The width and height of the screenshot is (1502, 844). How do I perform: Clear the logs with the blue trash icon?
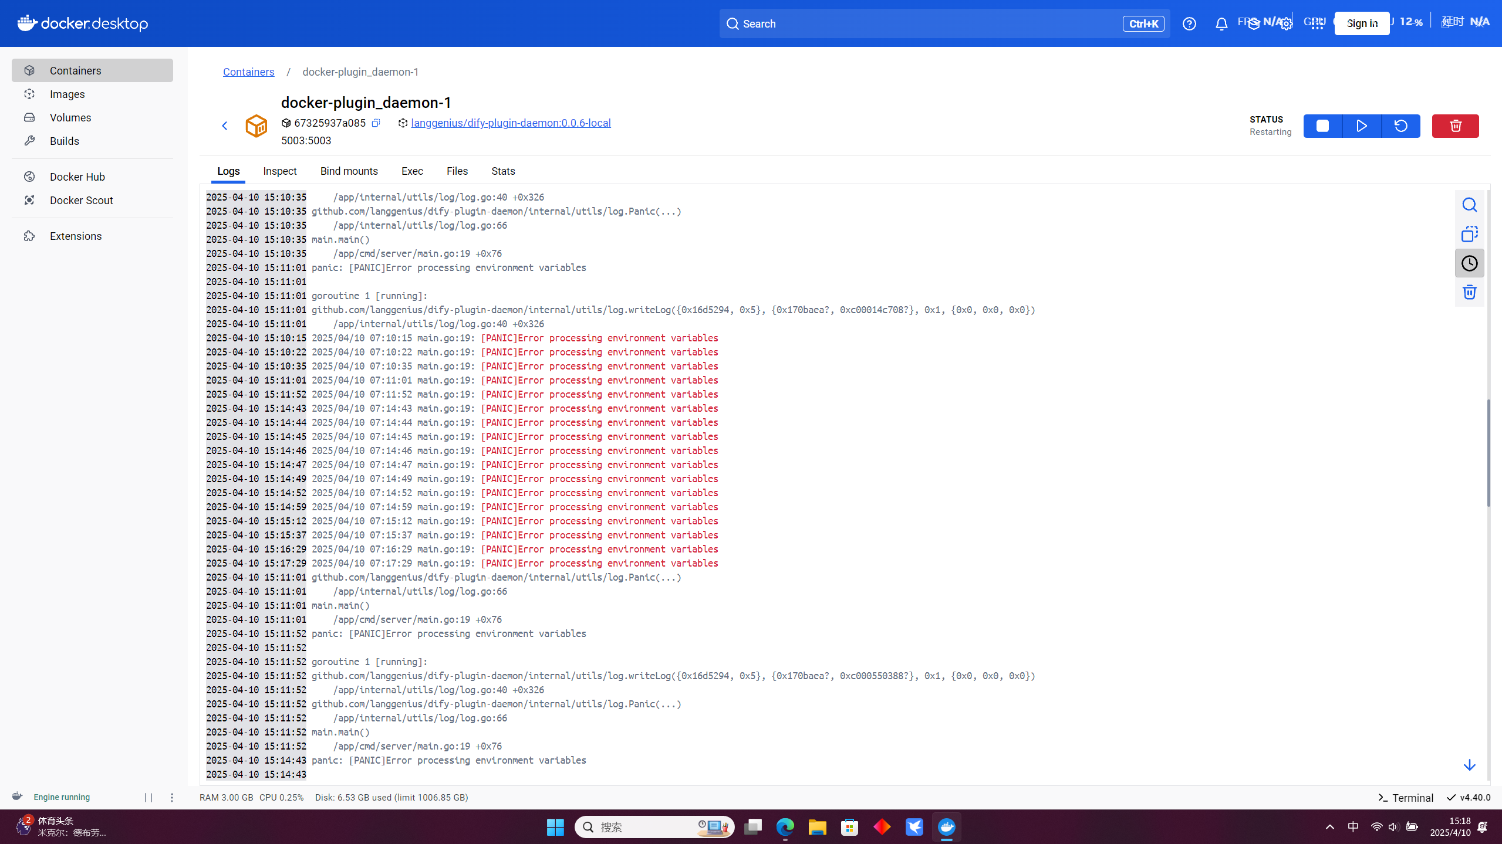click(x=1469, y=292)
